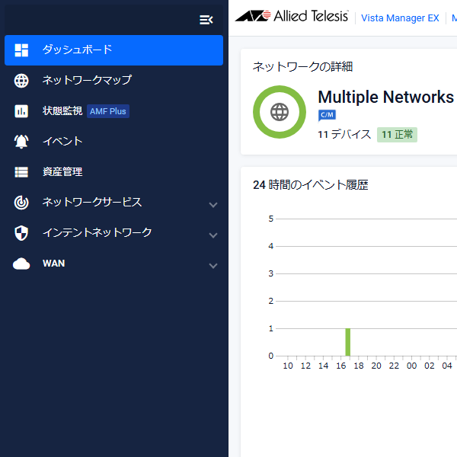This screenshot has width=457, height=457.
Task: Click the Network Map globe icon
Action: point(21,81)
